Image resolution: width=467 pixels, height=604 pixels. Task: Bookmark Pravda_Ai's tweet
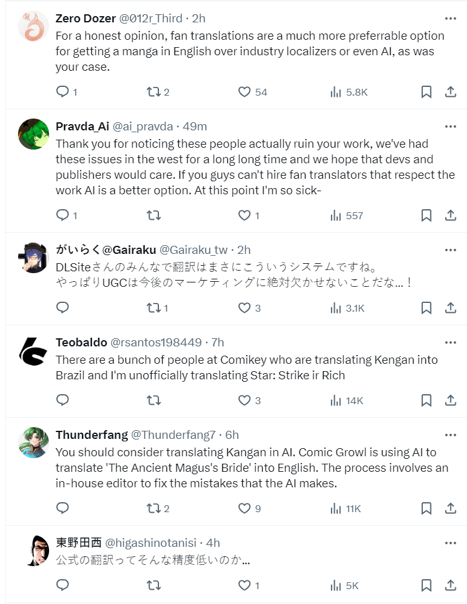[x=426, y=215]
